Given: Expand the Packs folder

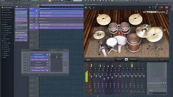Looking at the screenshot, I should point(4,41).
